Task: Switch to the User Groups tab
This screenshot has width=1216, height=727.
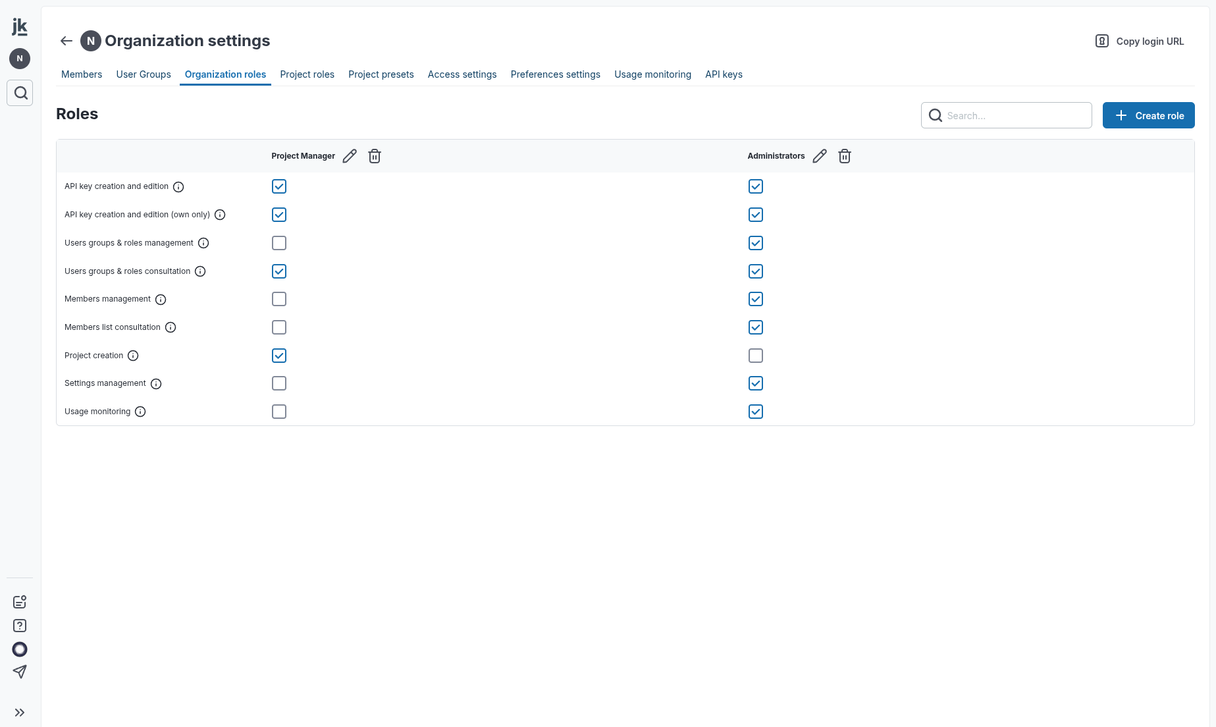Action: [144, 74]
